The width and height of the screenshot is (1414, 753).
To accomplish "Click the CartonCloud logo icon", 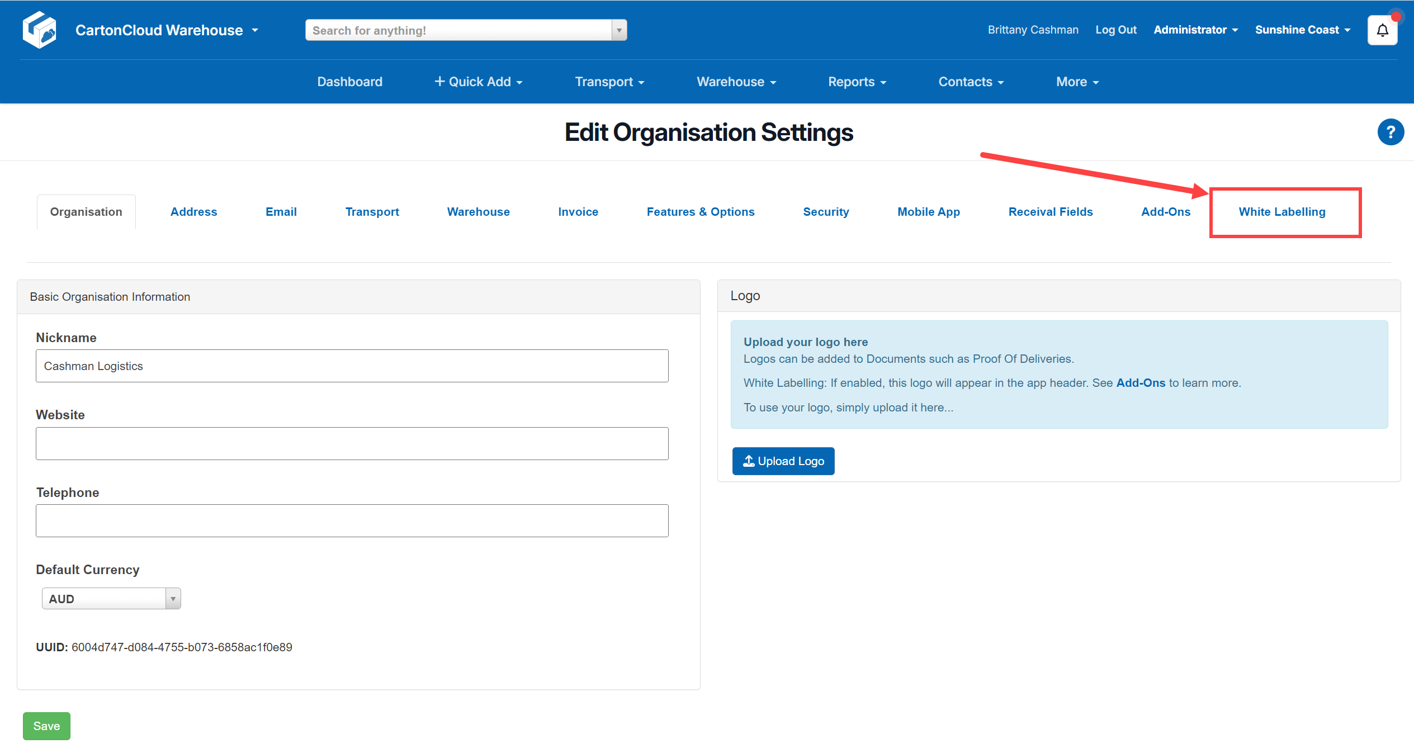I will click(x=39, y=30).
